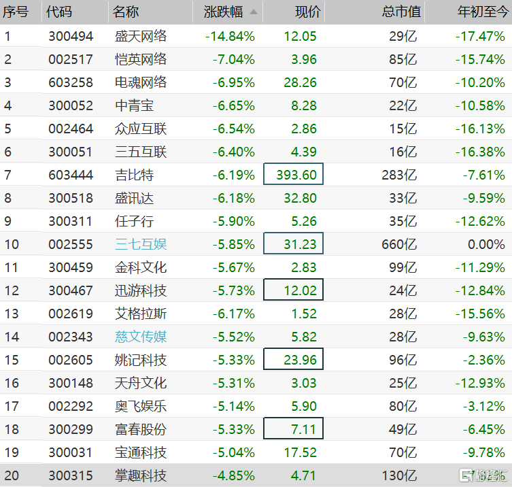Screen dimensions: 512x487
Task: Select stock name 盛天网络
Action: coord(141,36)
